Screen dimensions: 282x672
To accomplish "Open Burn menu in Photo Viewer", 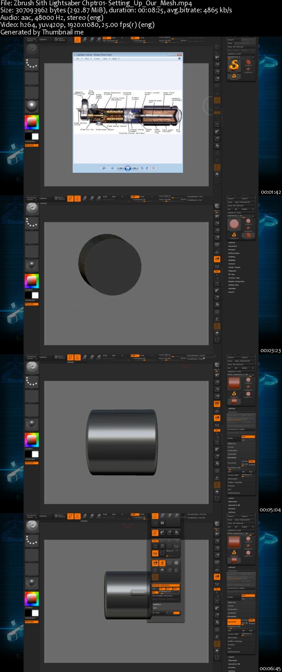I will pos(105,59).
